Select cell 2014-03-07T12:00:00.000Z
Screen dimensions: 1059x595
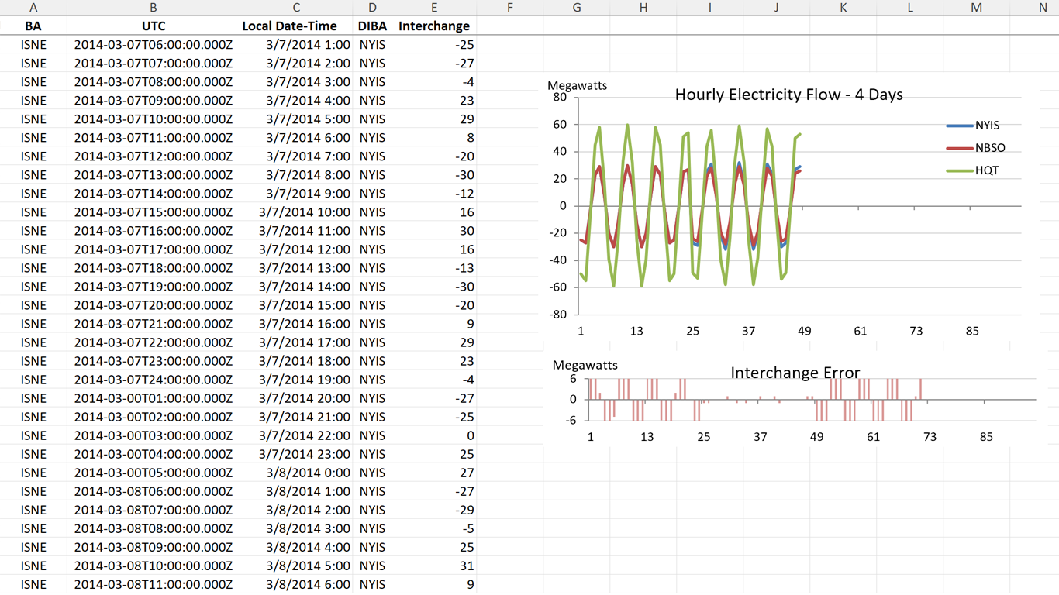(x=154, y=156)
